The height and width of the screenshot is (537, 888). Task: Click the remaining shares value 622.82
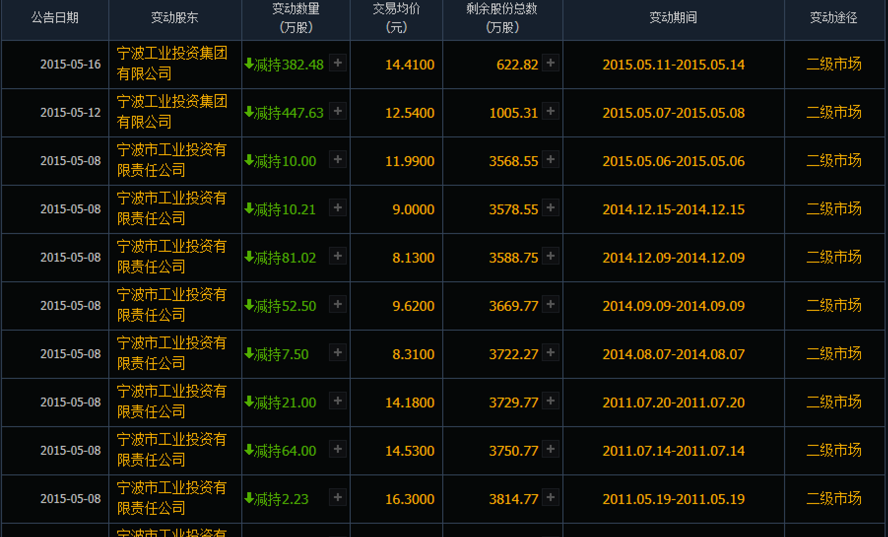[517, 65]
